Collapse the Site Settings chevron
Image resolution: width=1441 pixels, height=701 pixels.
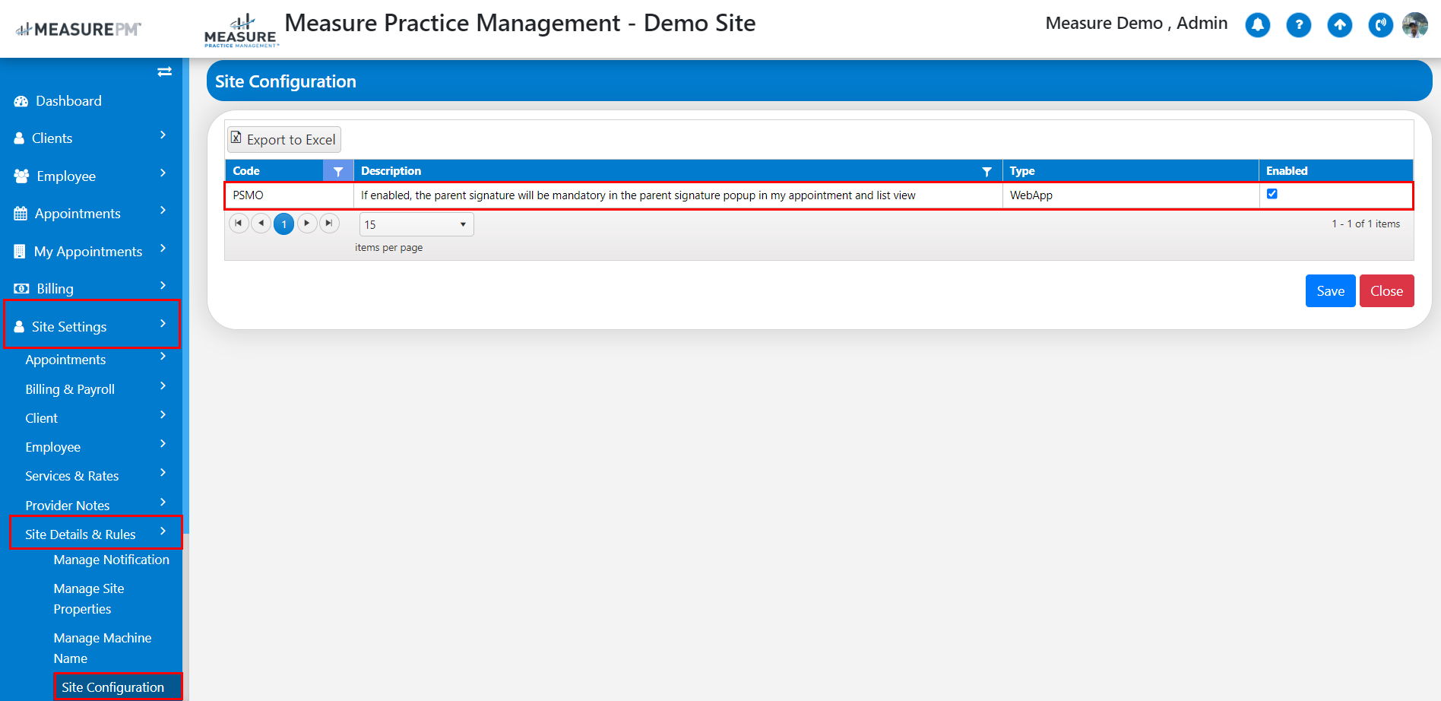point(163,323)
